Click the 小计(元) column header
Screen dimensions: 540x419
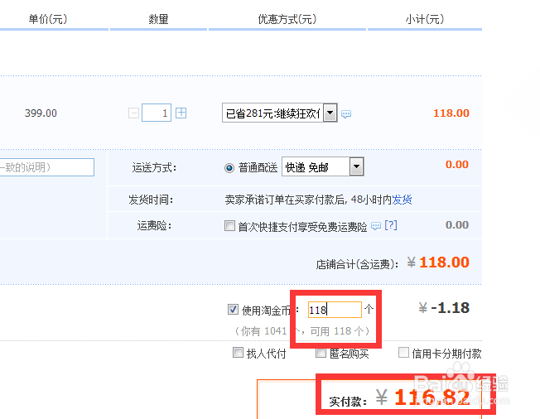tap(425, 19)
